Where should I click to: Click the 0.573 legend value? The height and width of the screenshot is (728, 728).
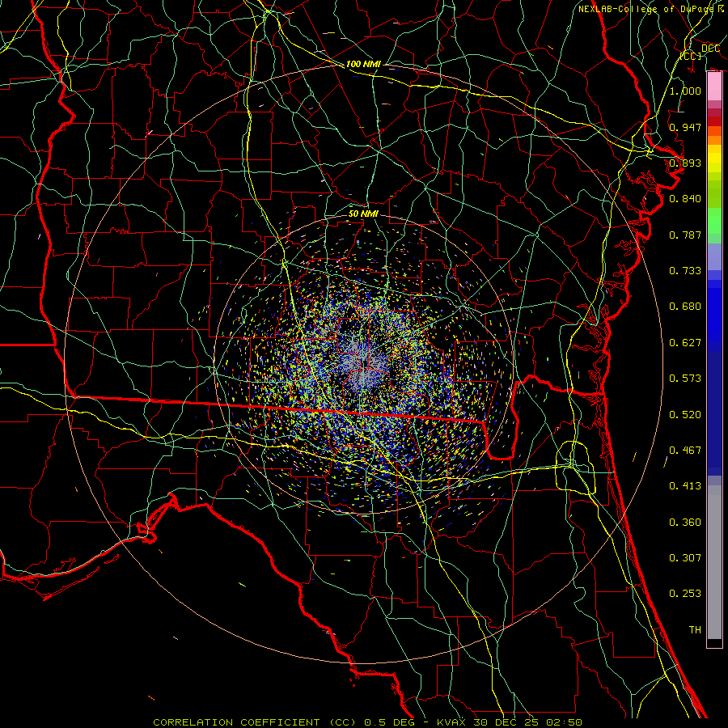(685, 379)
